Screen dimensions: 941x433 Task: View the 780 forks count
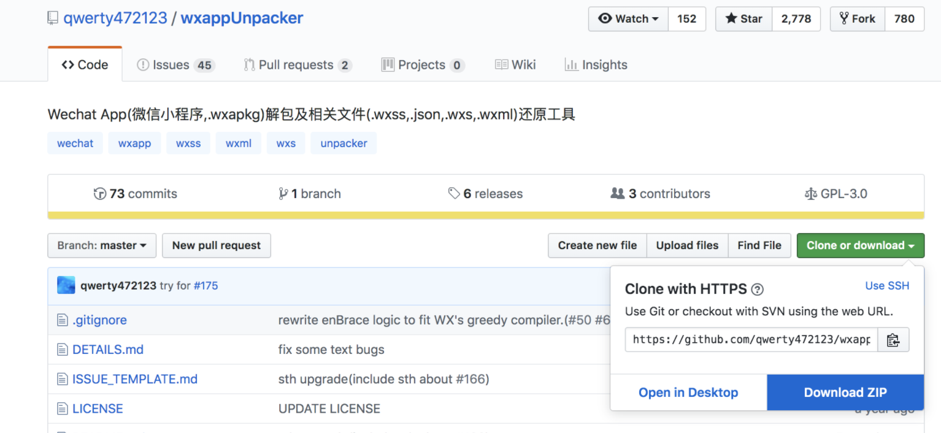point(904,19)
